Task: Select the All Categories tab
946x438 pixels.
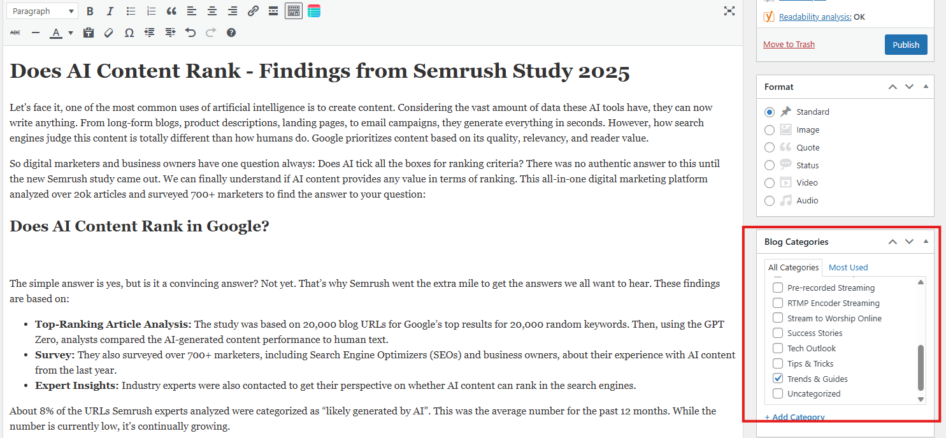Action: tap(793, 268)
